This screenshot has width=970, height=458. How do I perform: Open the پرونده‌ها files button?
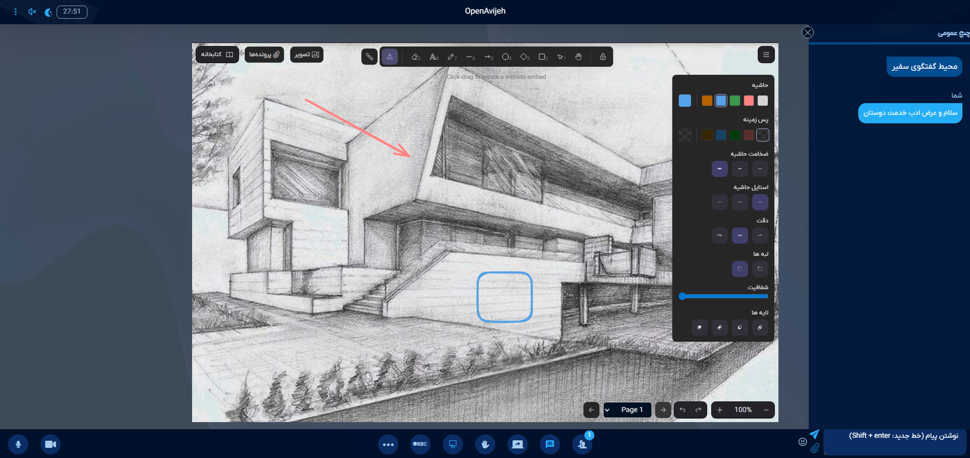click(264, 55)
